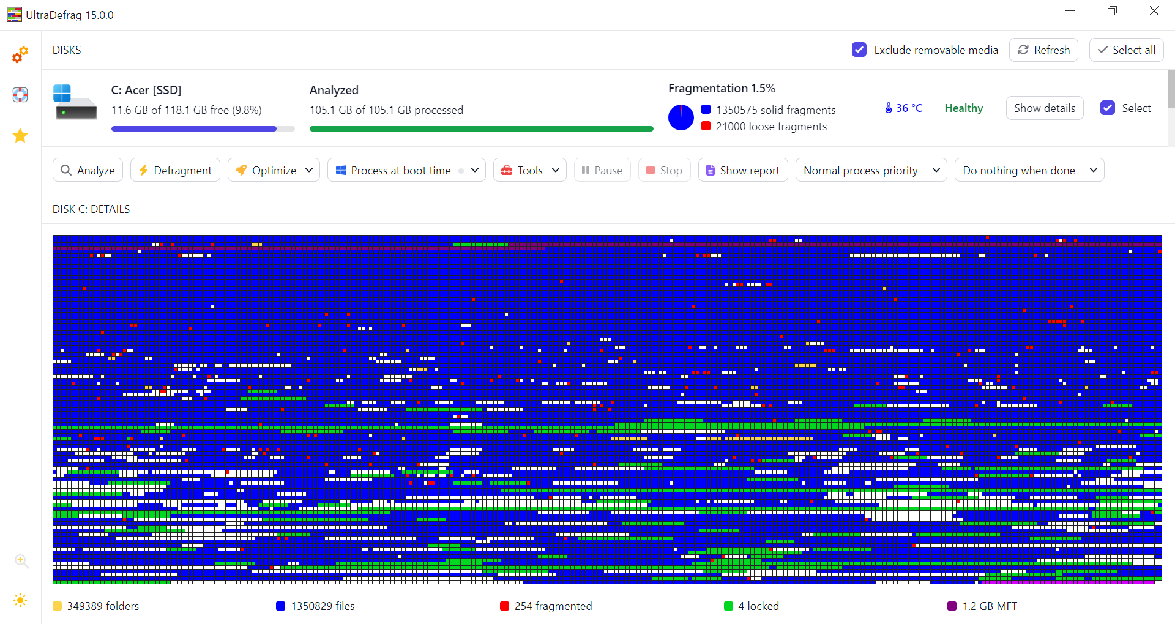This screenshot has height=624, width=1175.
Task: Click the disk cluster map
Action: 606,409
